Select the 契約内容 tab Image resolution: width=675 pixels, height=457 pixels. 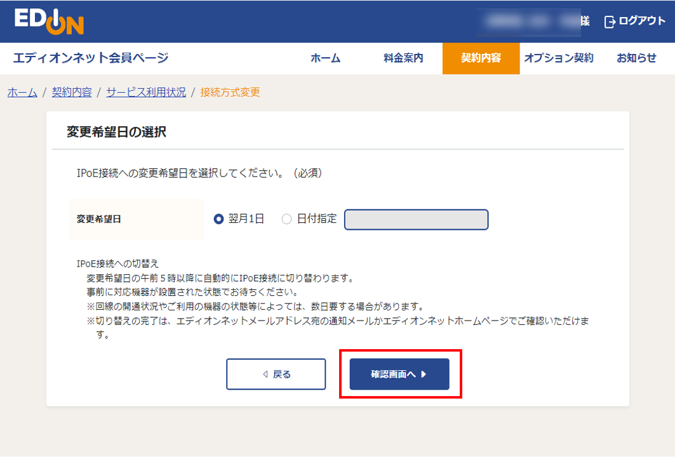coord(481,58)
